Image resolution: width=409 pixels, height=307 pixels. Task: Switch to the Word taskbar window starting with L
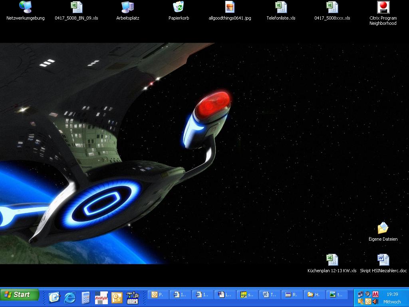225,295
